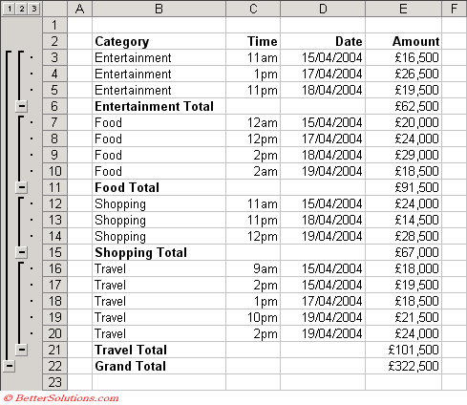Select column C header
The width and height of the screenshot is (467, 405).
click(x=253, y=9)
